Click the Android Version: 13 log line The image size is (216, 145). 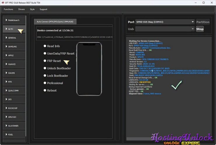[138, 62]
